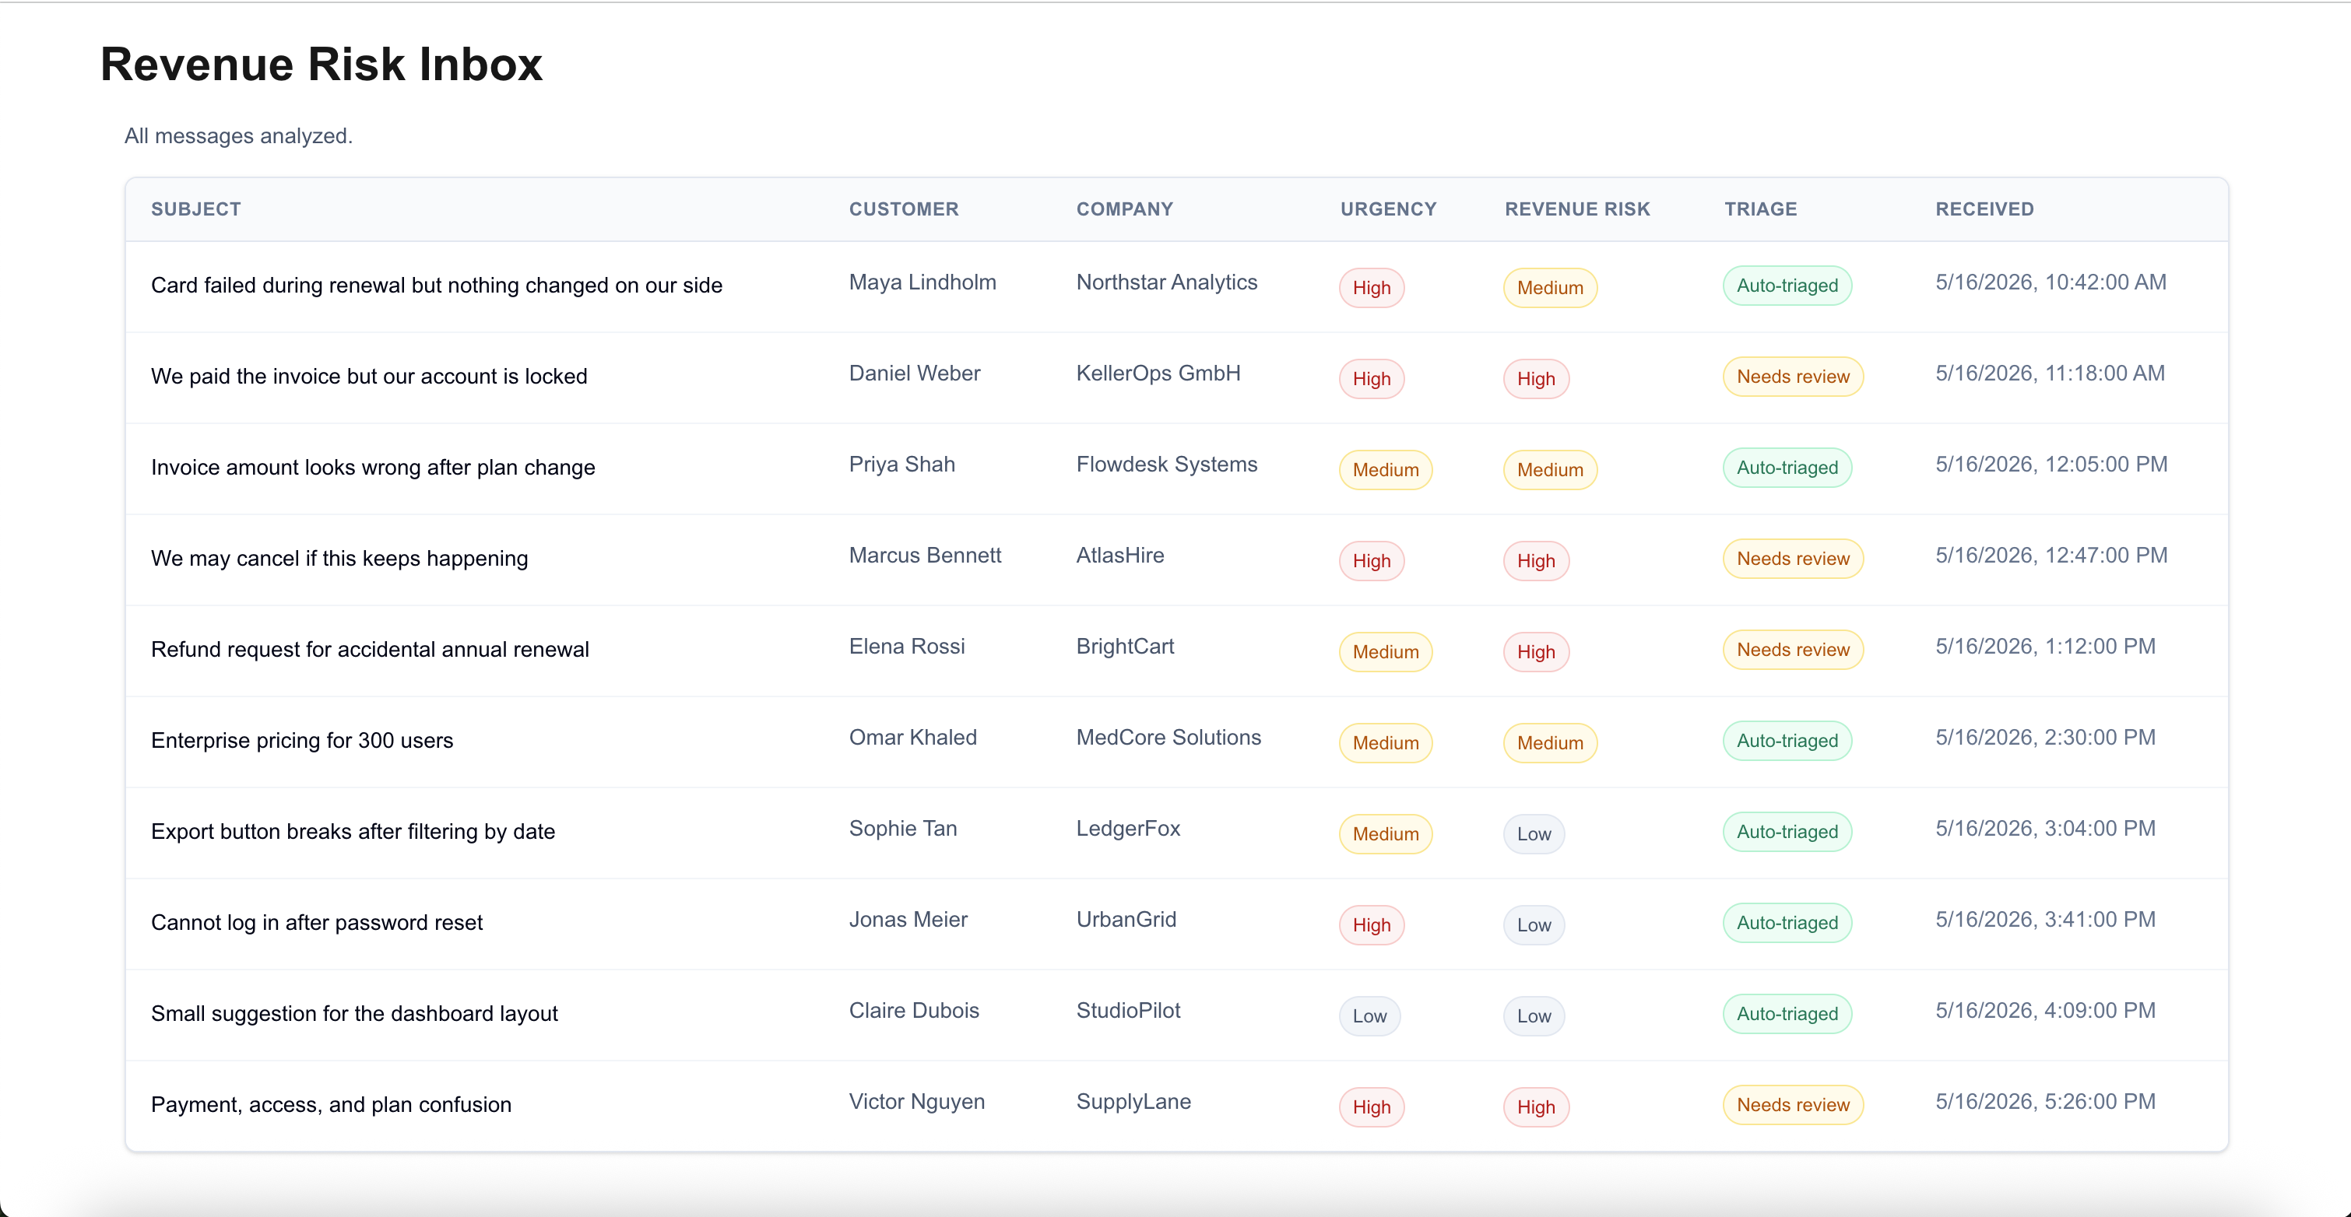Click company UrbanGrid
This screenshot has width=2351, height=1217.
coord(1126,921)
